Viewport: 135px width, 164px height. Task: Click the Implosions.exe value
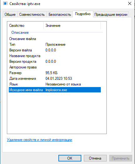[x=56, y=90]
